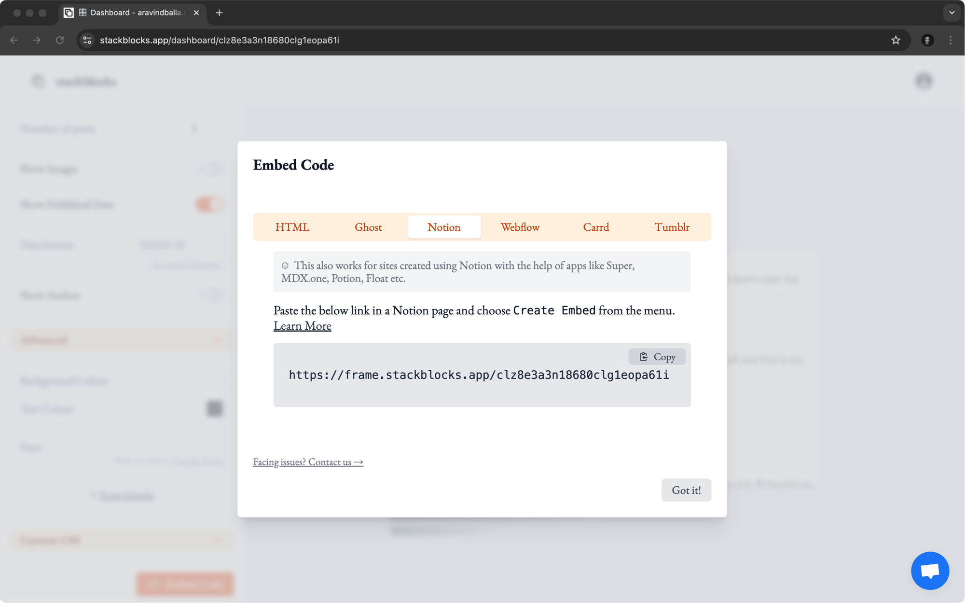This screenshot has height=603, width=965.
Task: Select the Ghost tab
Action: [368, 227]
